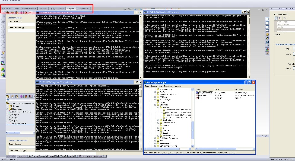Image resolution: width=295 pixels, height=161 pixels.
Task: Click the Тип column header in registry
Action: [x=224, y=90]
